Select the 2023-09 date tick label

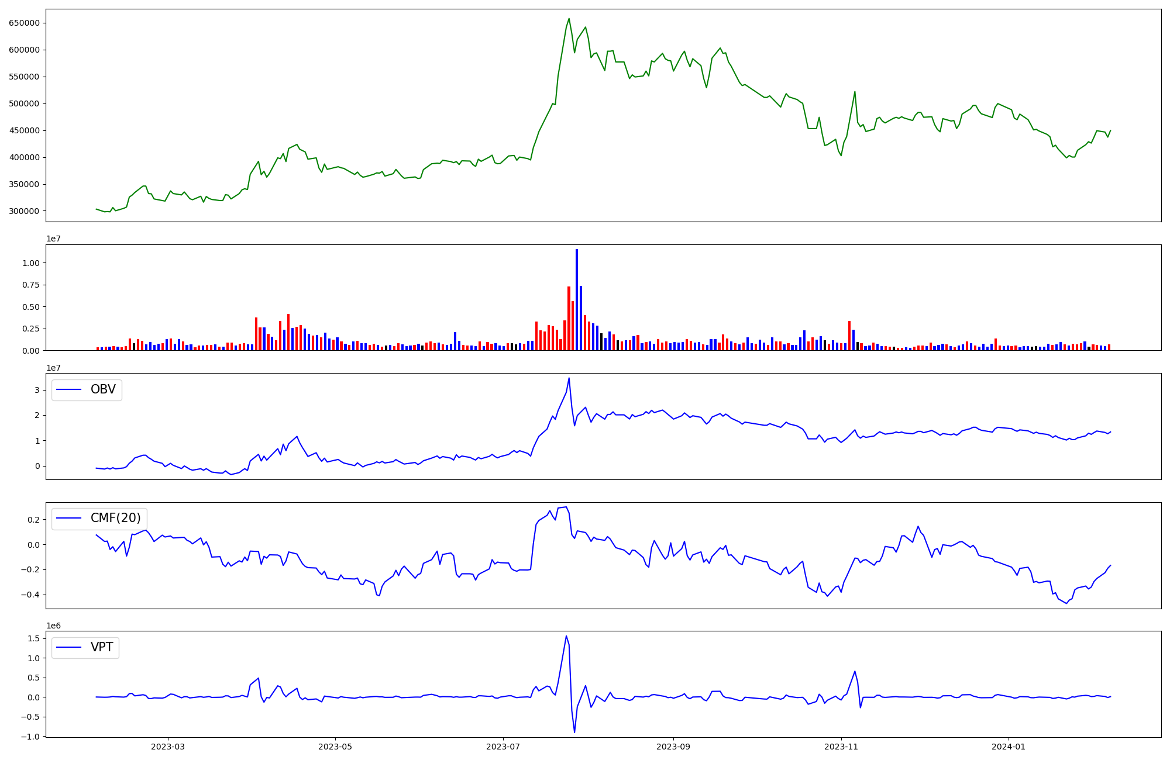(x=673, y=747)
